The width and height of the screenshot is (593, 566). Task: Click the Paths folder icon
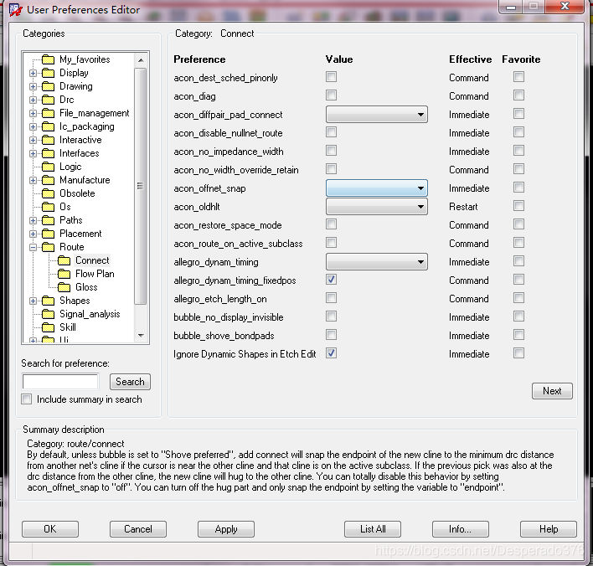coord(48,220)
